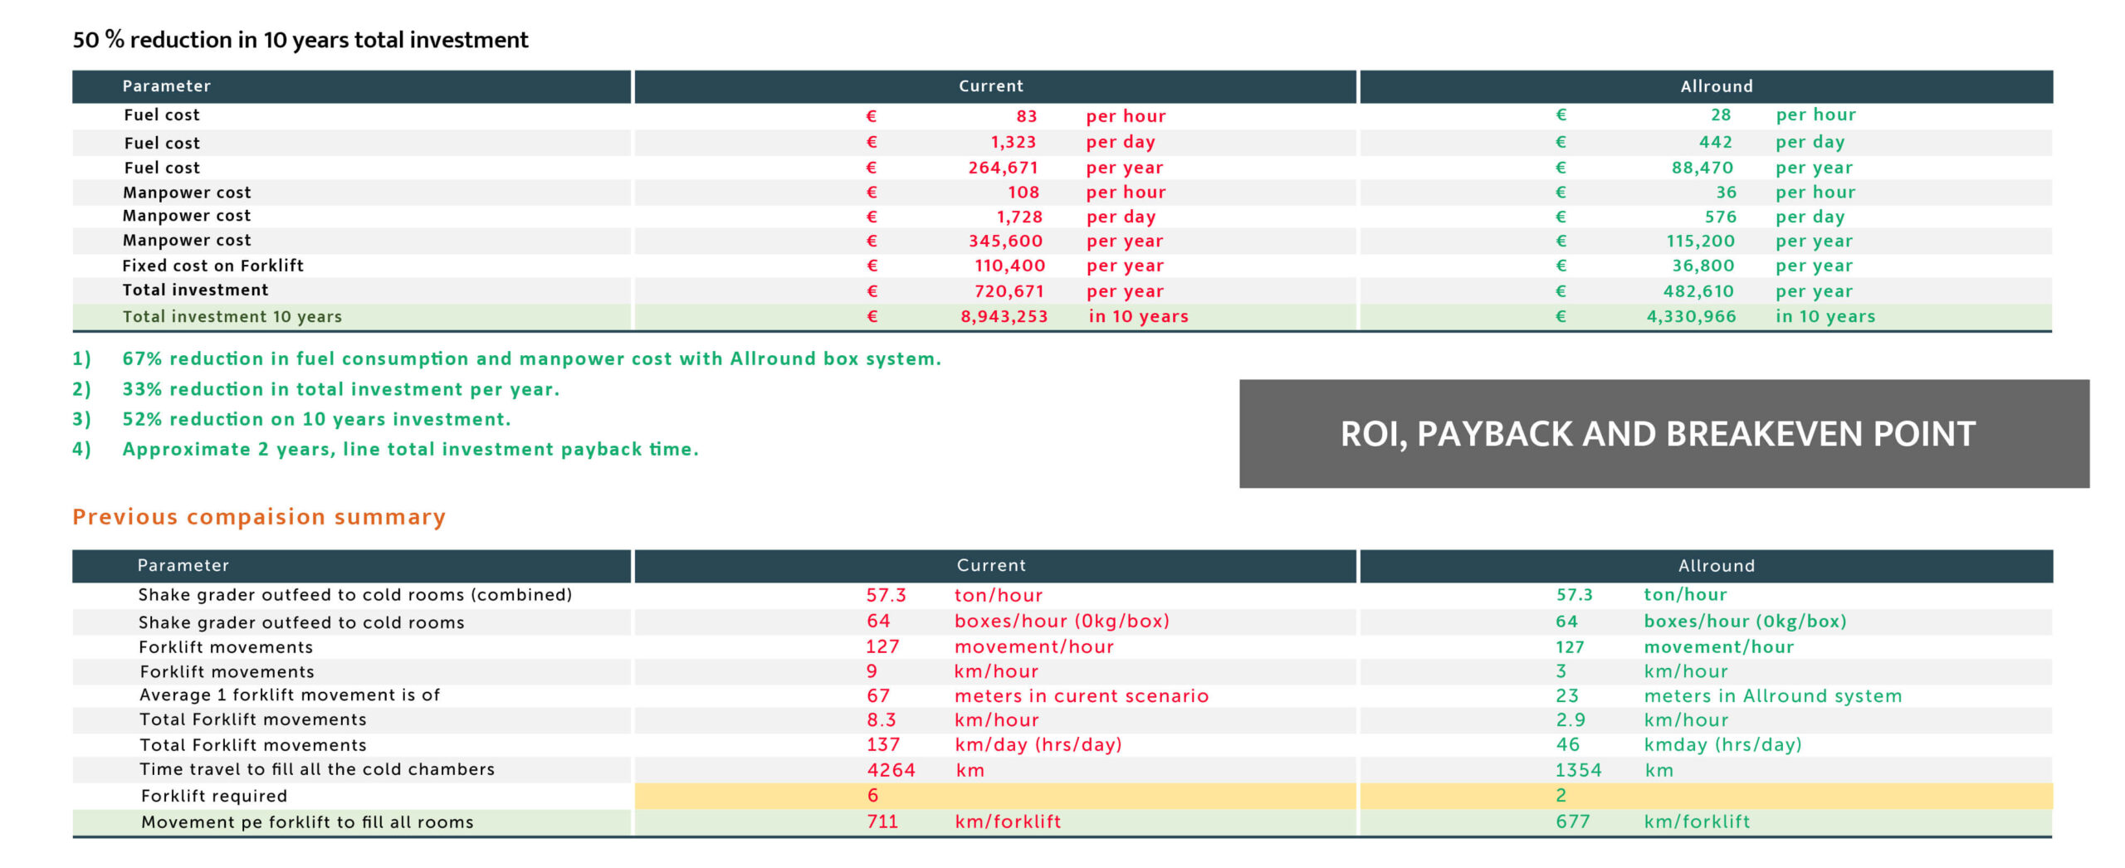Click the 'Shake grader outfeed to cold rooms (combined)' label
2125x868 pixels.
click(355, 595)
